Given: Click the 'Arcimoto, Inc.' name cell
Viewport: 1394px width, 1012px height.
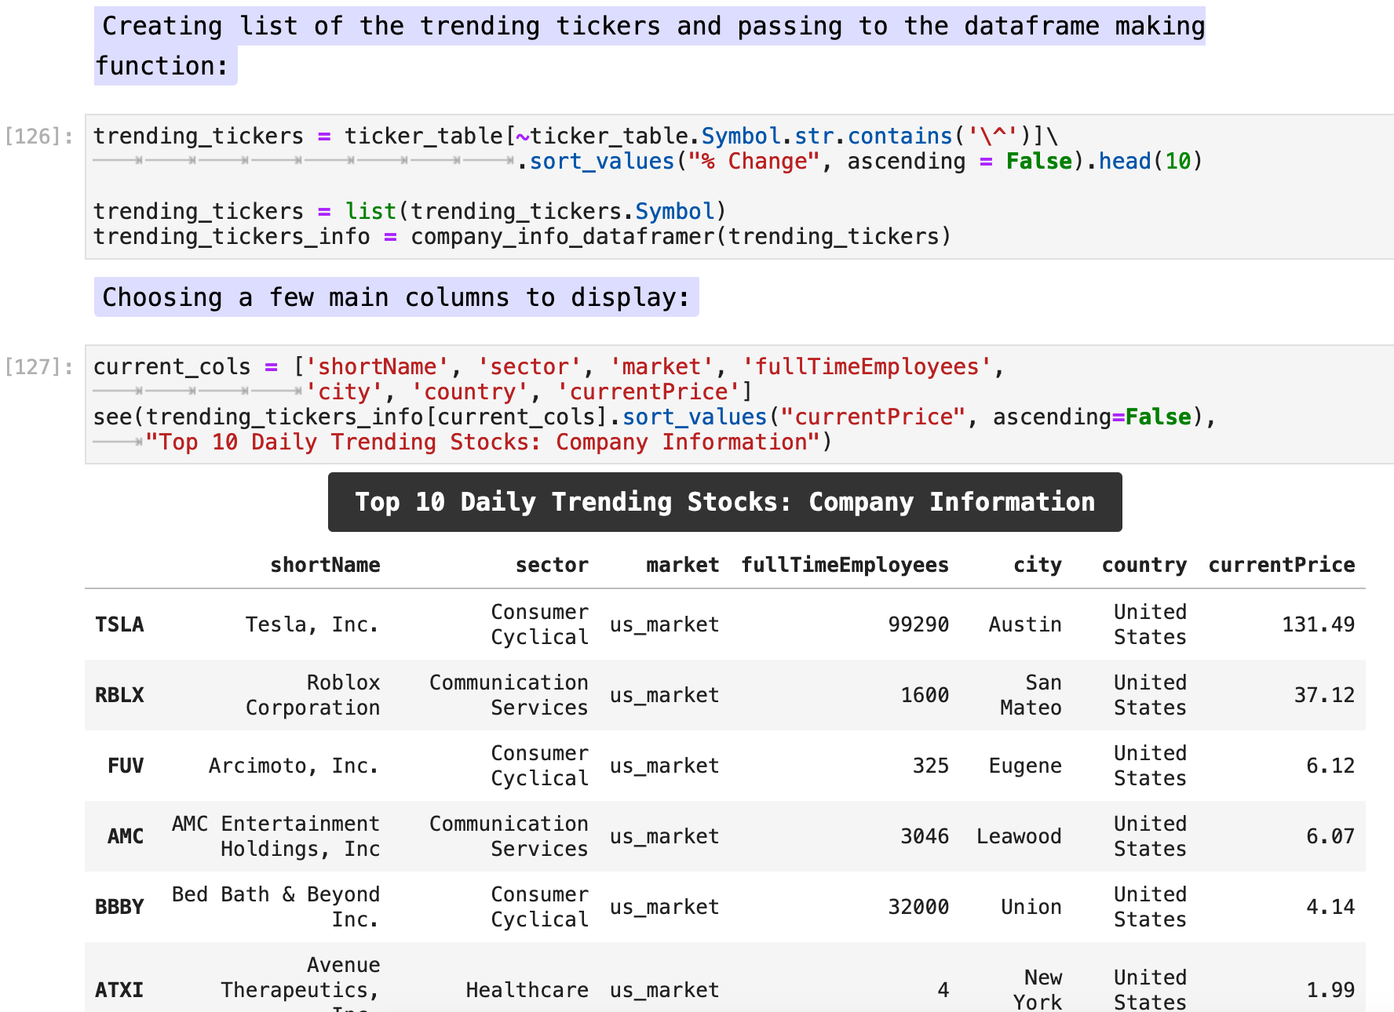Looking at the screenshot, I should coord(294,766).
